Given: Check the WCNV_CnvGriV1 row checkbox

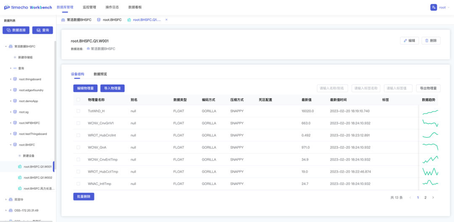Looking at the screenshot, I should pos(78,123).
